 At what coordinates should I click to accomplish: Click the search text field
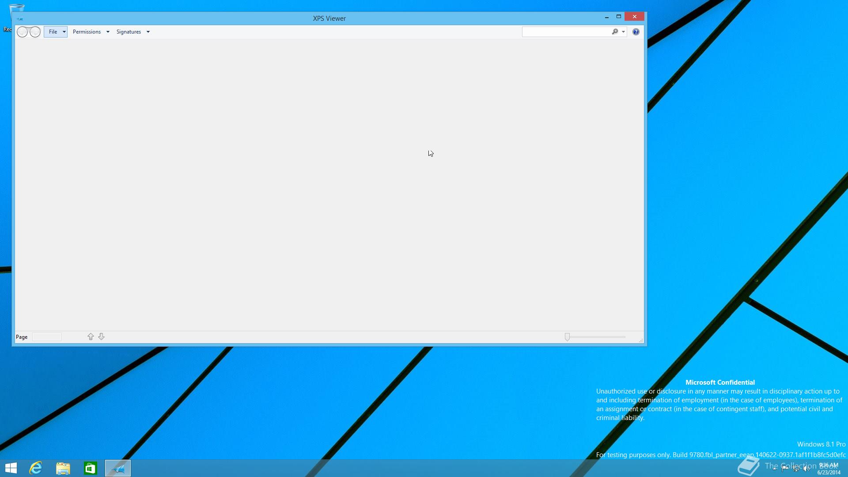point(566,32)
